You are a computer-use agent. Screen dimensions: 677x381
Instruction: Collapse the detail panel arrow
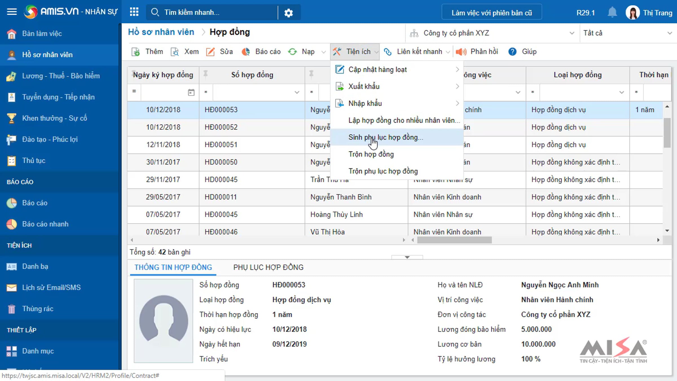(x=407, y=257)
